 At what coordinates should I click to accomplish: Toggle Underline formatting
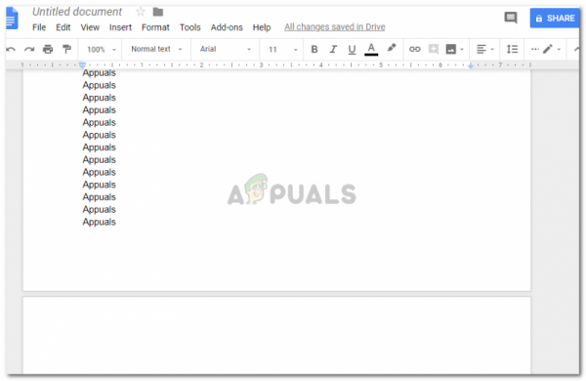click(x=352, y=50)
